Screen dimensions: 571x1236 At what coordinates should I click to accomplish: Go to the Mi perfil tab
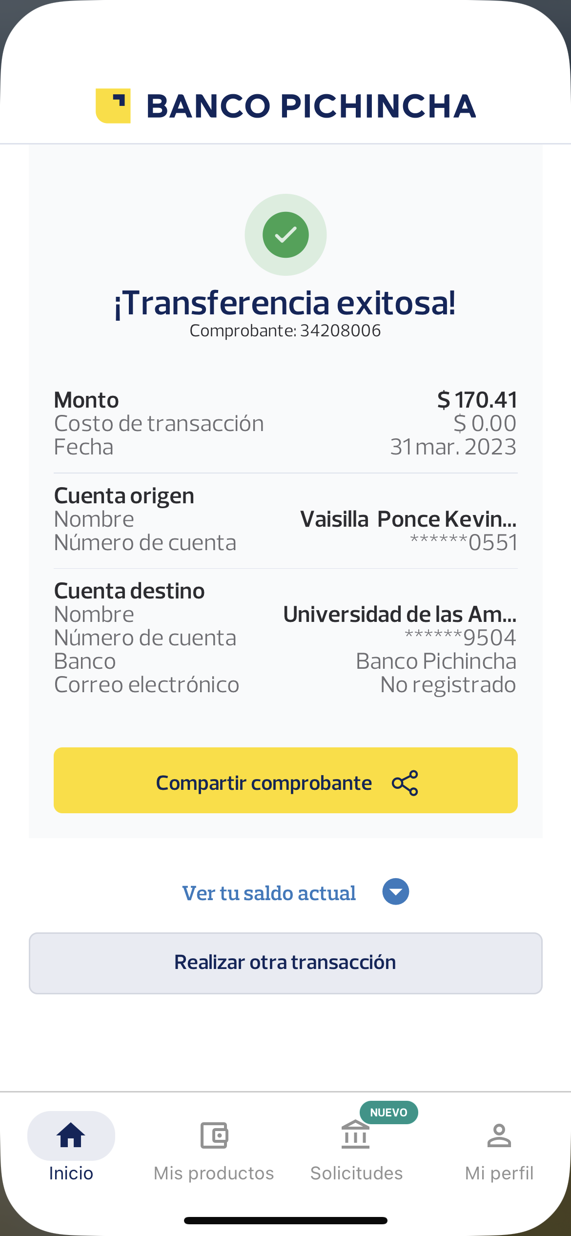tap(499, 1173)
